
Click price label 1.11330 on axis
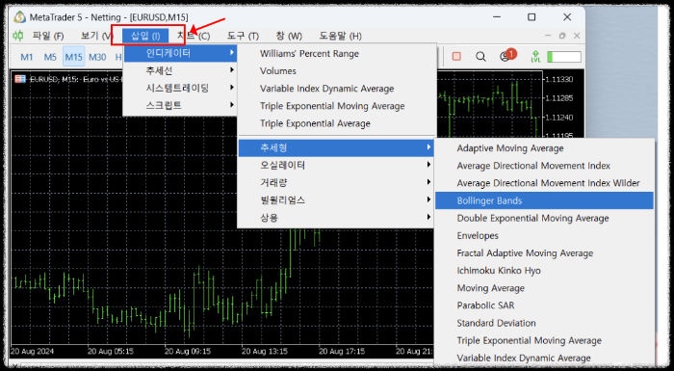pos(558,80)
